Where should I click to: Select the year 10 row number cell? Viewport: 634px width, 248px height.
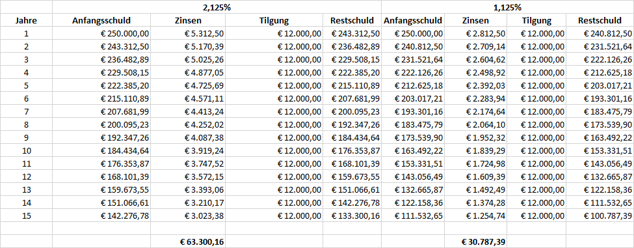(x=27, y=164)
